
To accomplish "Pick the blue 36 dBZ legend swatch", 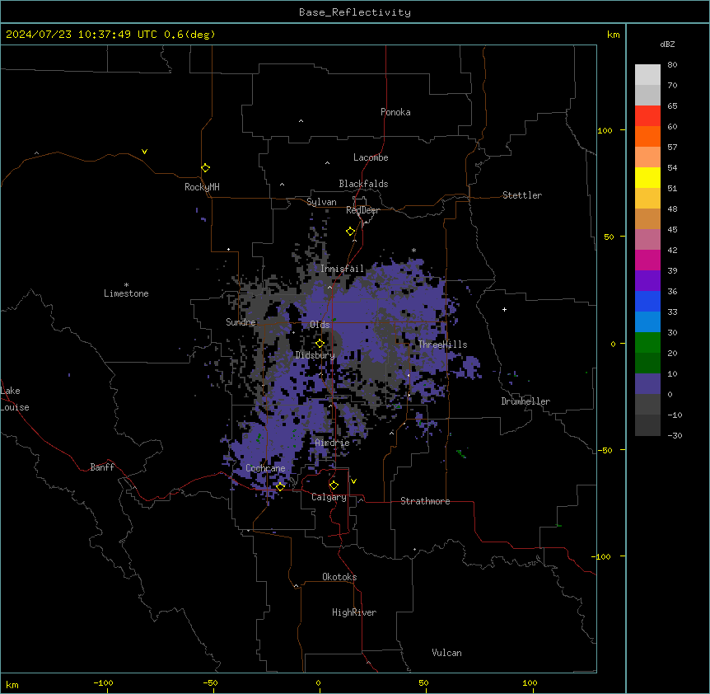I will [x=647, y=301].
